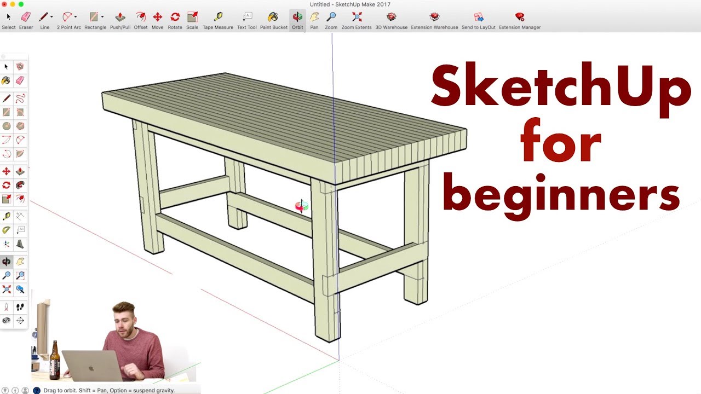Select the Polygon tool in the left palette
The height and width of the screenshot is (394, 701).
[x=20, y=126]
